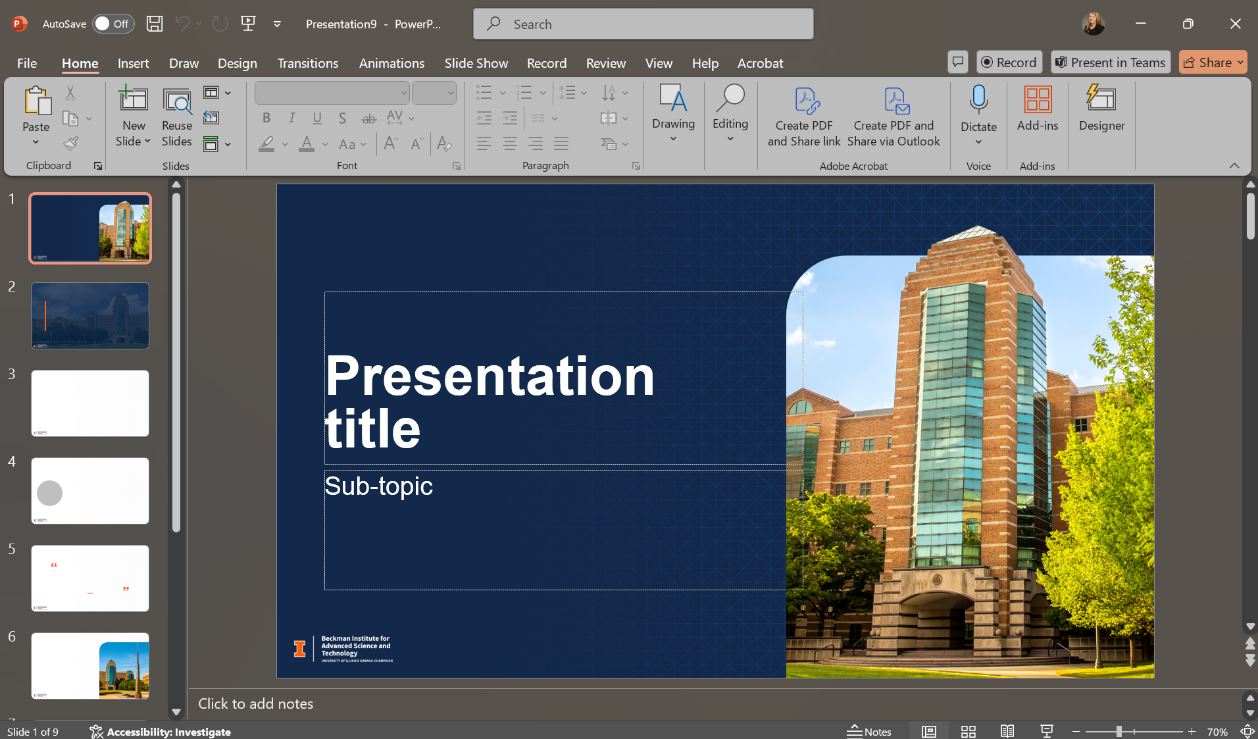This screenshot has height=739, width=1258.
Task: Save the presentation with the disk icon
Action: (x=155, y=24)
